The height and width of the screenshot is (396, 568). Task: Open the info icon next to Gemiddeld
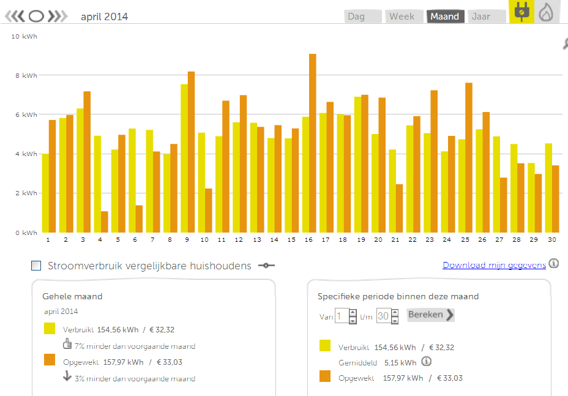(427, 361)
